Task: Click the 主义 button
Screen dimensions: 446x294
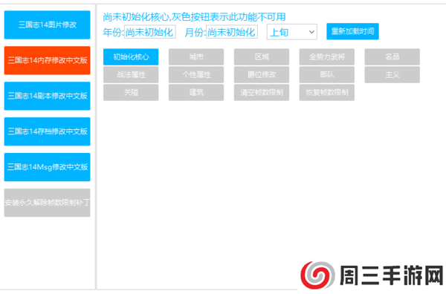Action: coord(392,75)
